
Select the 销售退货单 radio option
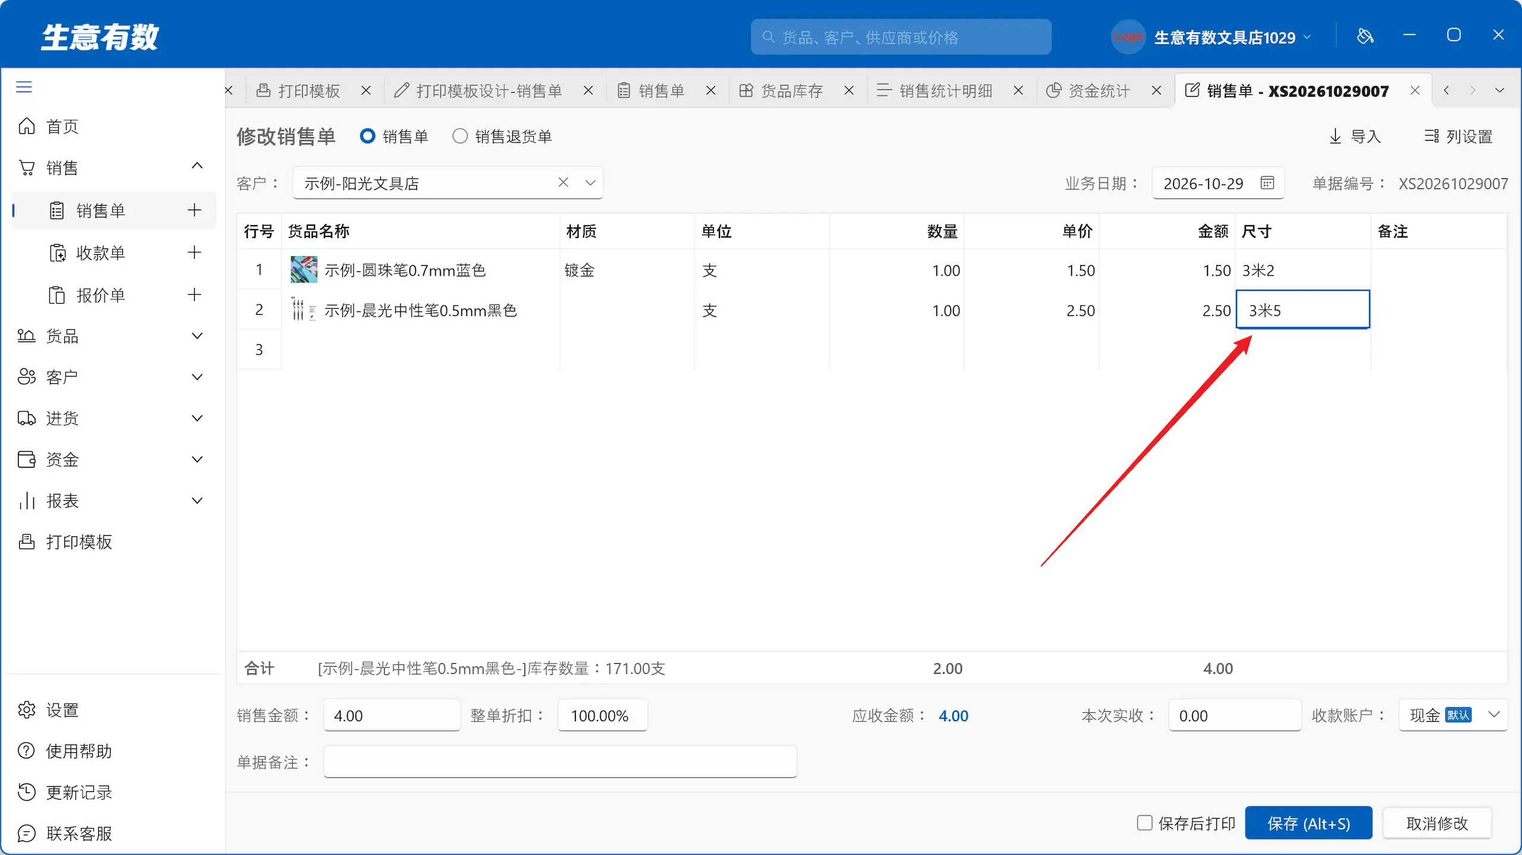tap(460, 136)
